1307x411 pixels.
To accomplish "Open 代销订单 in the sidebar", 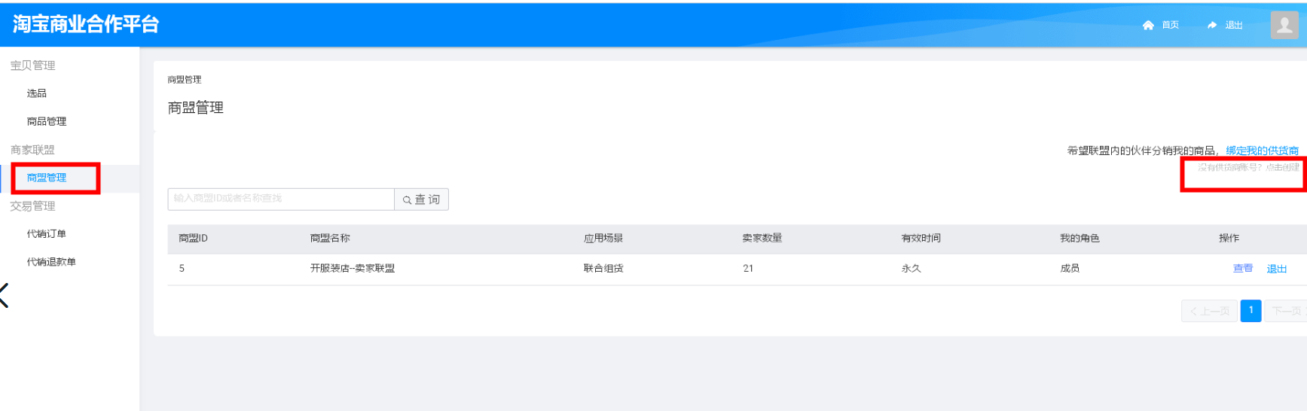I will click(x=47, y=234).
